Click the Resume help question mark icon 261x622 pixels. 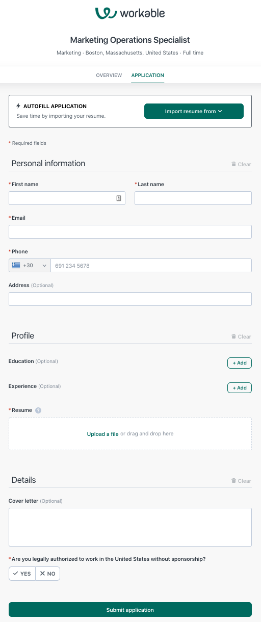tap(38, 410)
